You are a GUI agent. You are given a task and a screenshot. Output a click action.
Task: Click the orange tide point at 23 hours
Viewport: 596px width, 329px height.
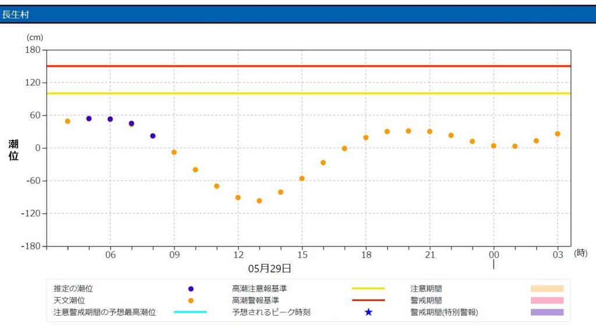[472, 142]
